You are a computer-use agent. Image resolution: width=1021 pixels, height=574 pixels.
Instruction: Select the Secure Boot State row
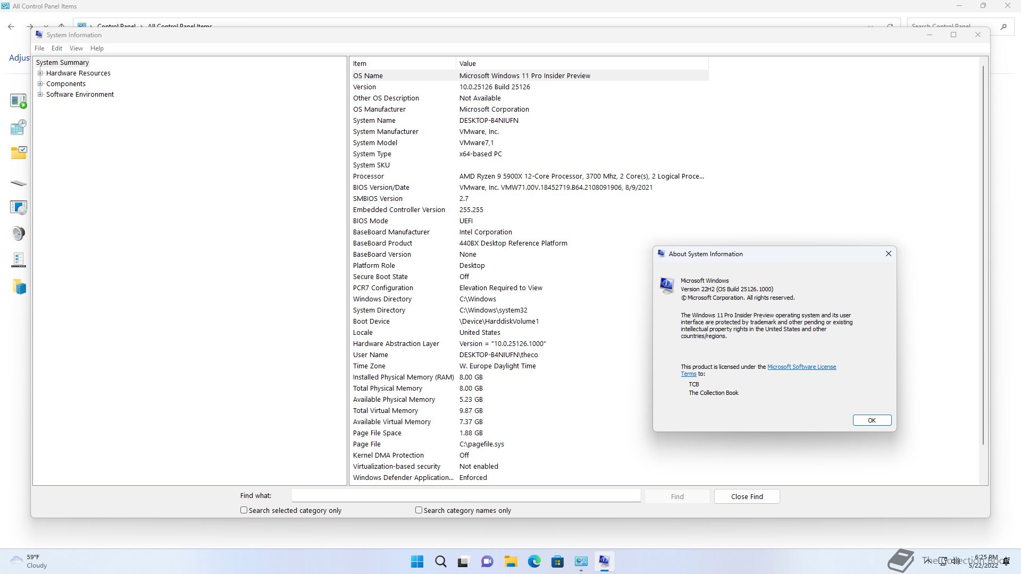click(529, 277)
